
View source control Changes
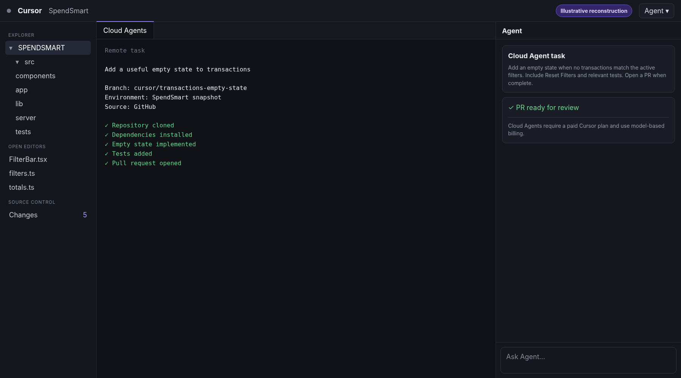click(x=48, y=215)
